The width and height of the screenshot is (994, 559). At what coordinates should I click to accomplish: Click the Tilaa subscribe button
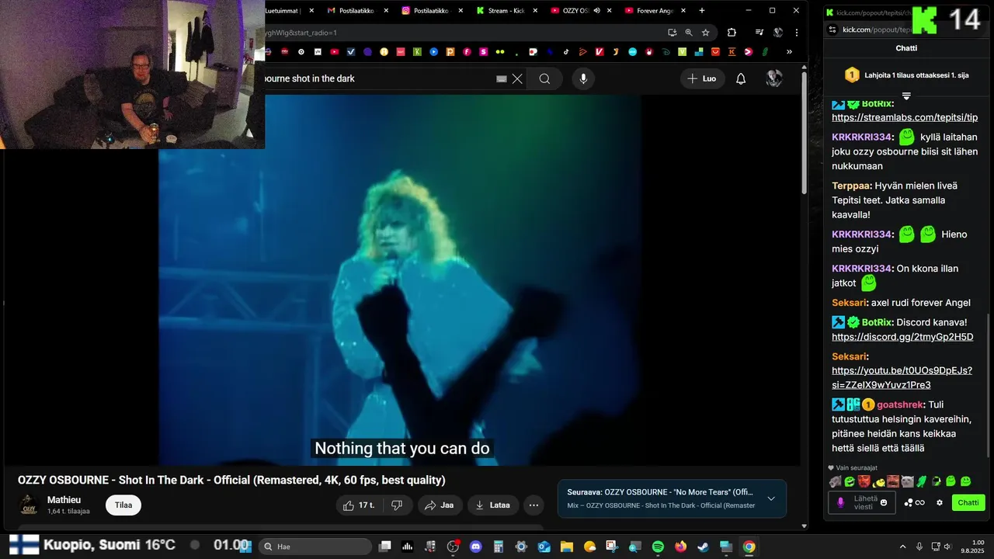click(x=123, y=505)
